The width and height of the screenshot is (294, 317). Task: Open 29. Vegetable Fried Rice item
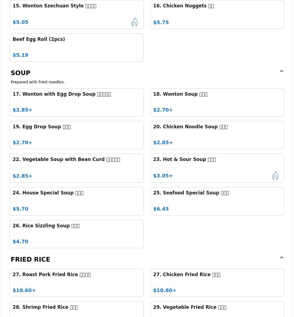pos(217,310)
